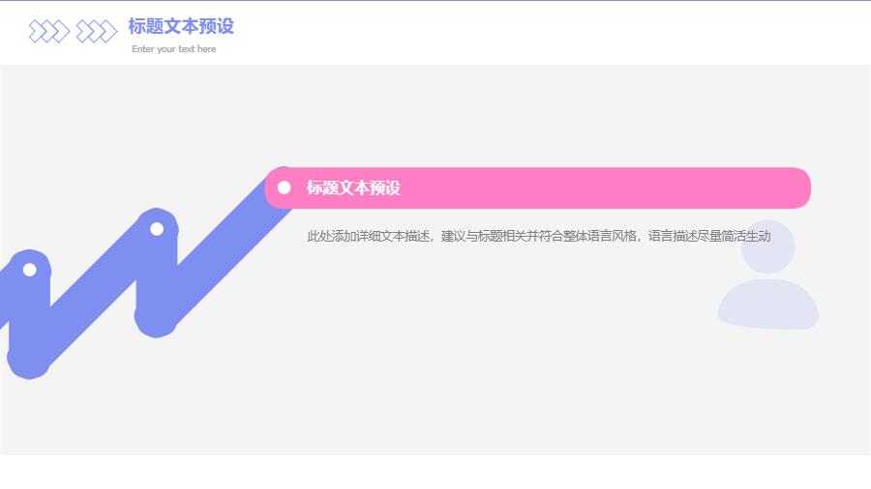This screenshot has height=489, width=871.
Task: Click the word 'Enter' in header subtitle
Action: (x=142, y=49)
